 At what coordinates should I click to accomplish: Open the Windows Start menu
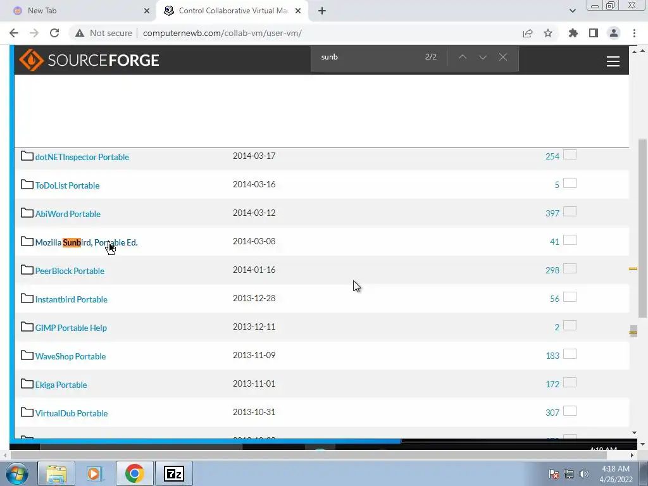[17, 473]
